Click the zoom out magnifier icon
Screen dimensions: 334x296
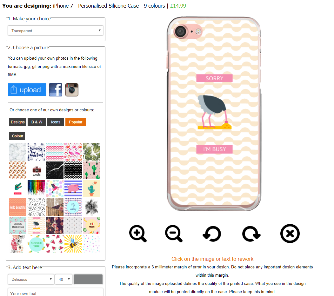point(174,234)
